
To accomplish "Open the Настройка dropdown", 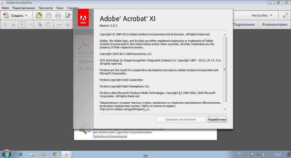I will pyautogui.click(x=262, y=16).
